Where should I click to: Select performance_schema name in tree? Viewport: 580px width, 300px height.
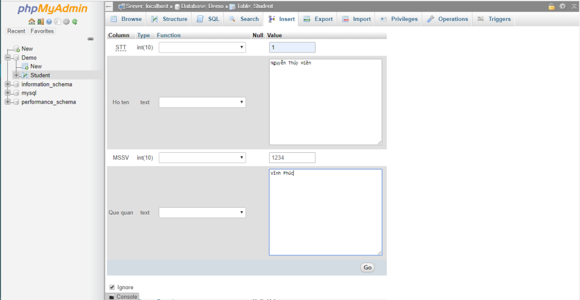click(x=49, y=102)
